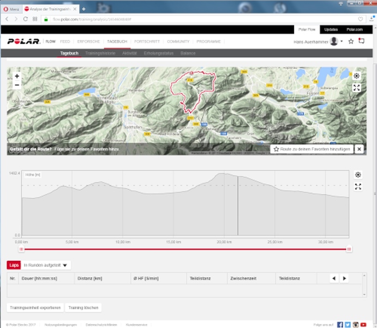Screen dimensions: 377x328
Task: Open the FORTSCHRITT menu item
Action: coord(147,42)
